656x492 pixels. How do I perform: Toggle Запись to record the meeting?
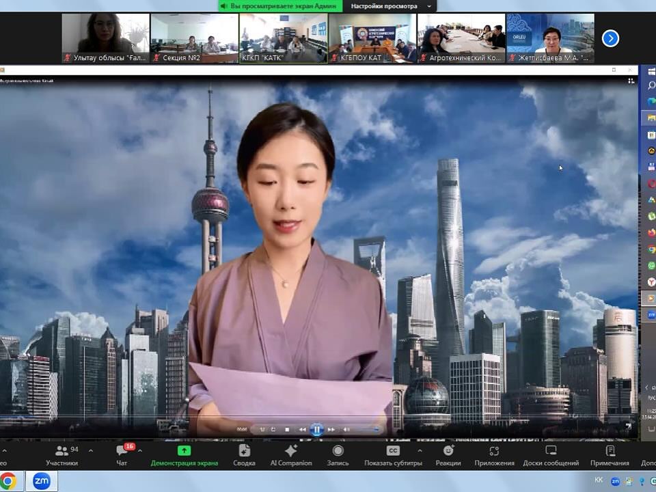(x=338, y=455)
